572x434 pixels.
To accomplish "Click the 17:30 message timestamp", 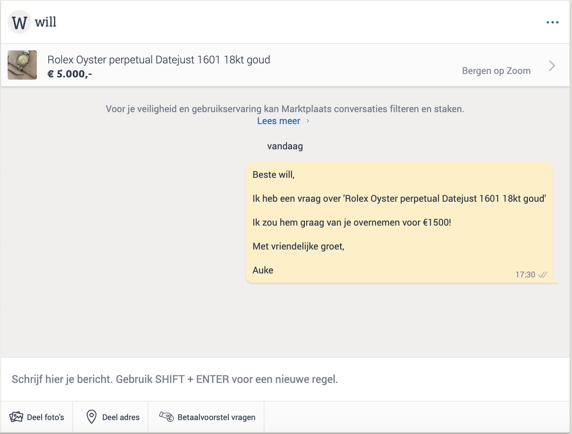I will click(525, 275).
